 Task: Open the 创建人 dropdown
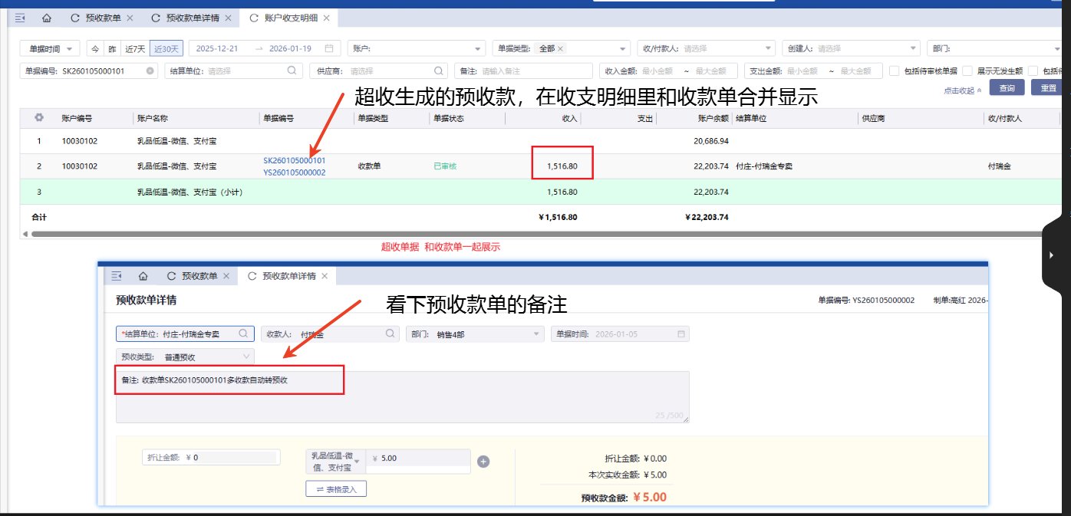tap(851, 48)
